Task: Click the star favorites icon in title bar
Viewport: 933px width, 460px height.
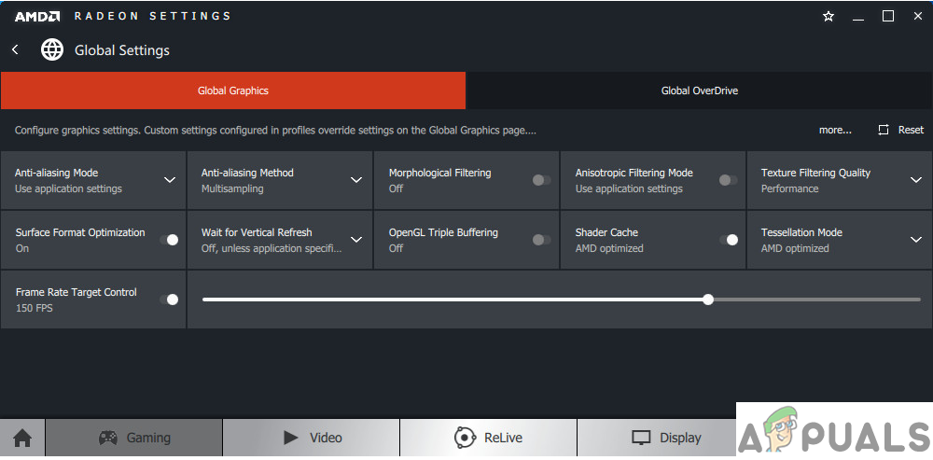Action: tap(829, 16)
